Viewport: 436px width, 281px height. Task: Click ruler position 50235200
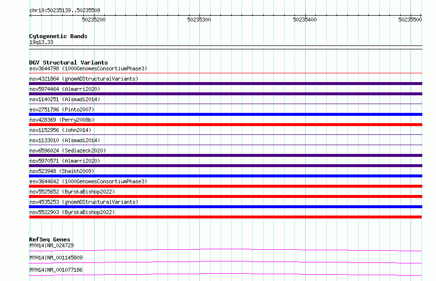94,20
